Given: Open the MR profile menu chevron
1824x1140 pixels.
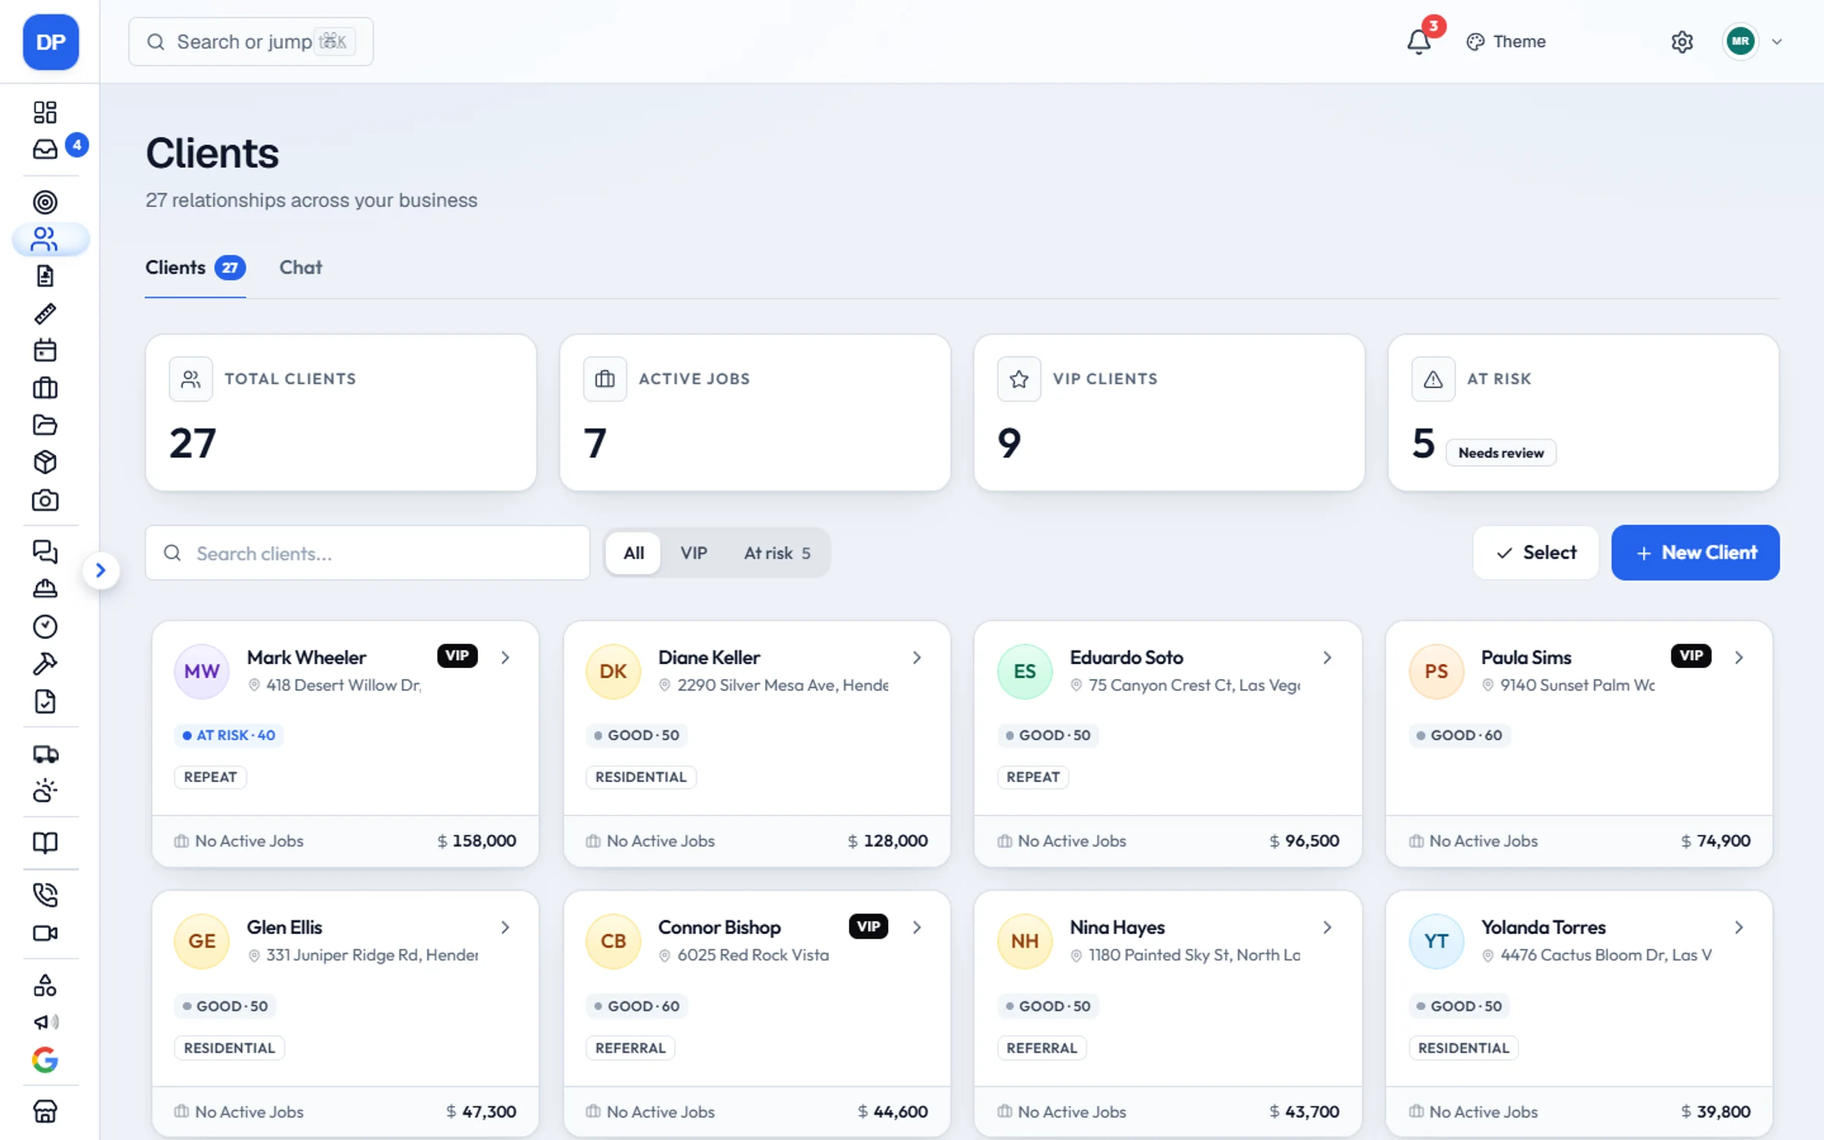Looking at the screenshot, I should click(1777, 42).
